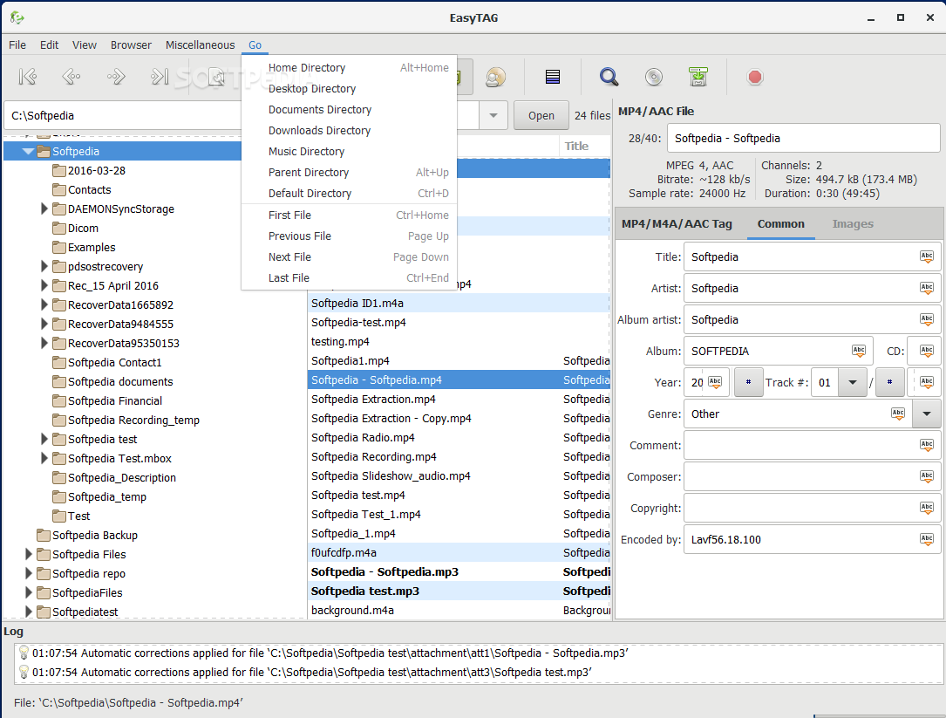This screenshot has width=946, height=718.
Task: Click the total tracks button after slash
Action: tap(889, 382)
